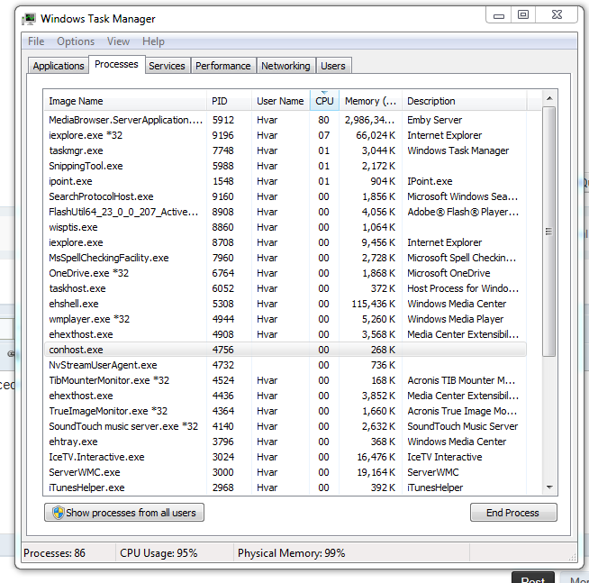Minimize the Task Manager window

tap(499, 15)
